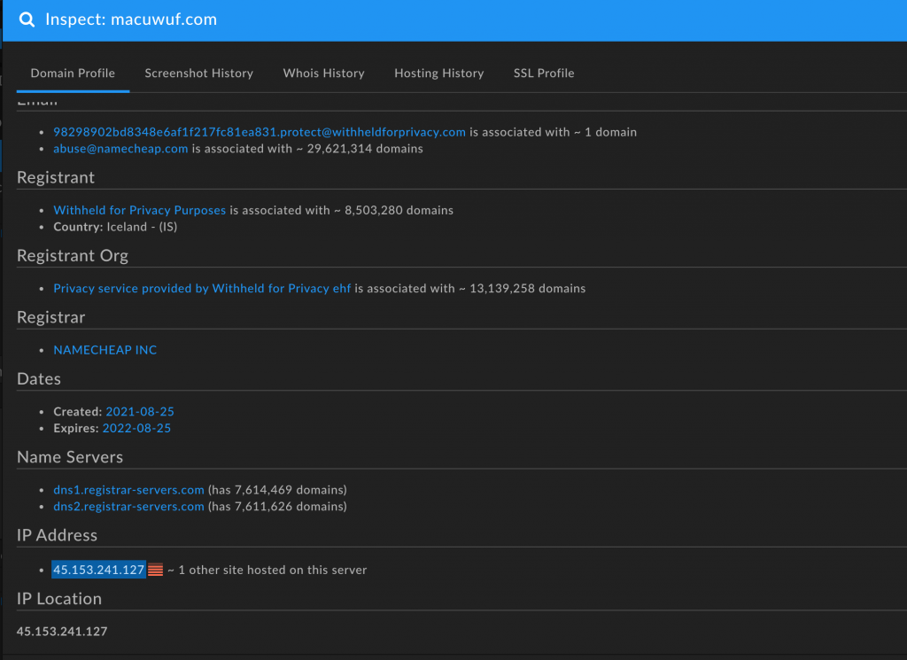Click the IP Address section heading
Screen dimensions: 907x660
(x=57, y=535)
